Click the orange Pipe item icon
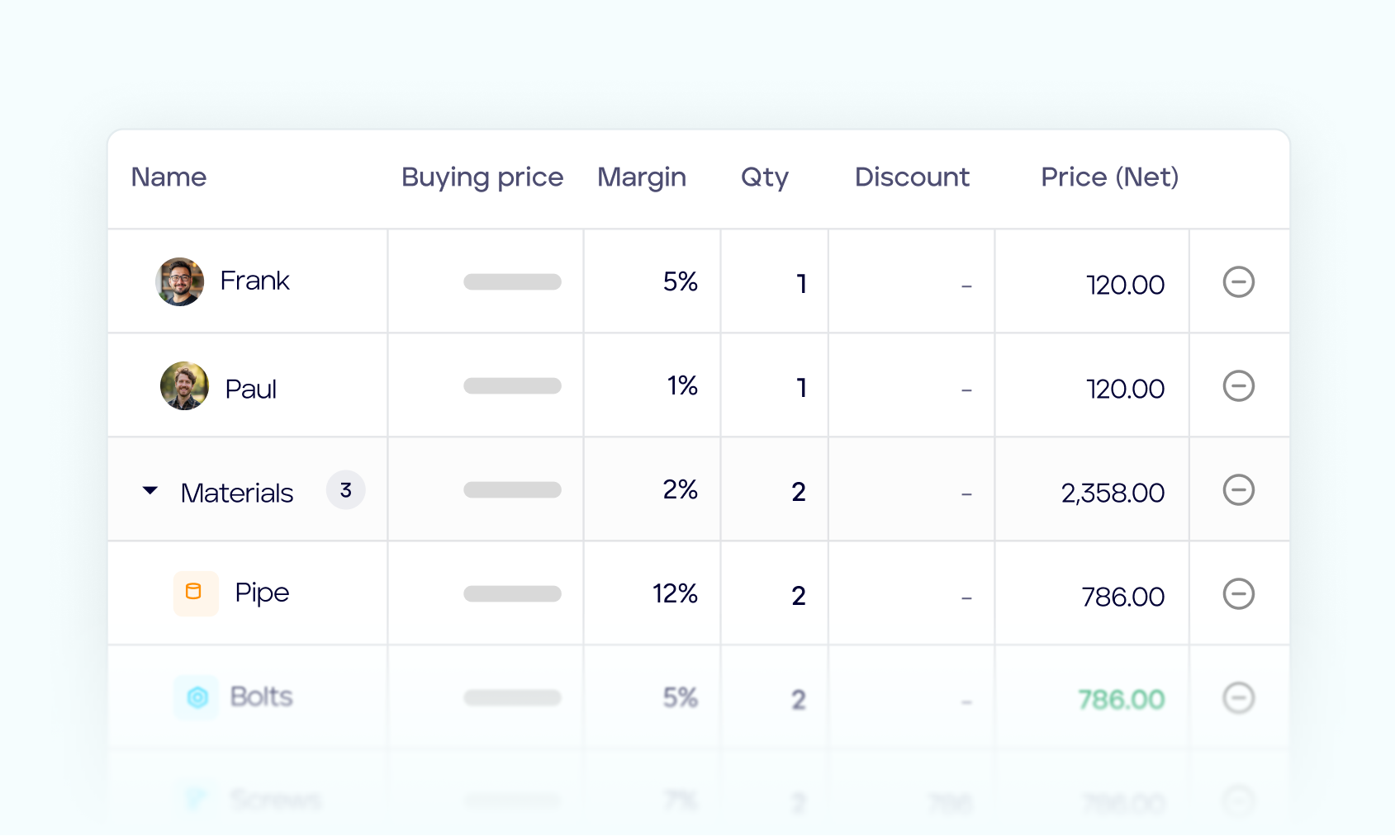This screenshot has height=836, width=1395. [x=196, y=593]
